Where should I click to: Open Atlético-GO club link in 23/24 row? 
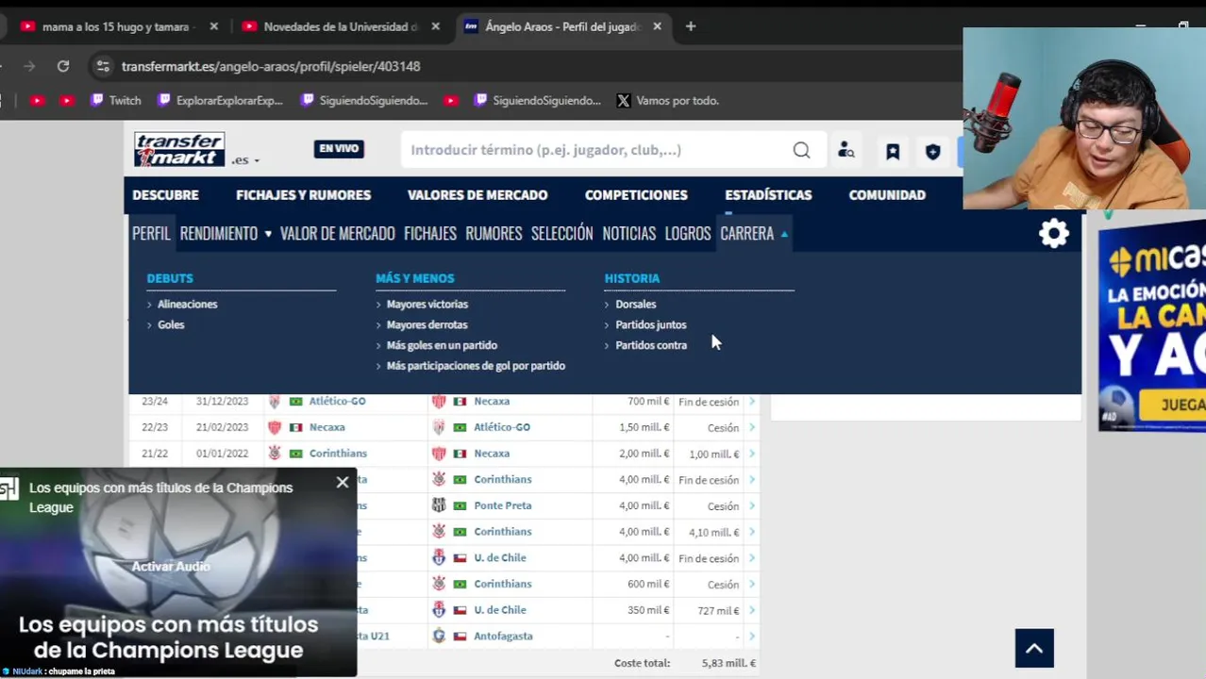[337, 402]
